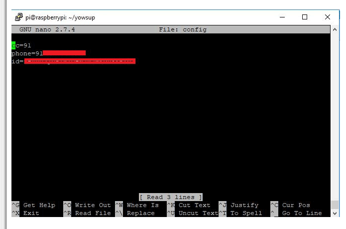Click the ^G key hint

pyautogui.click(x=15, y=205)
